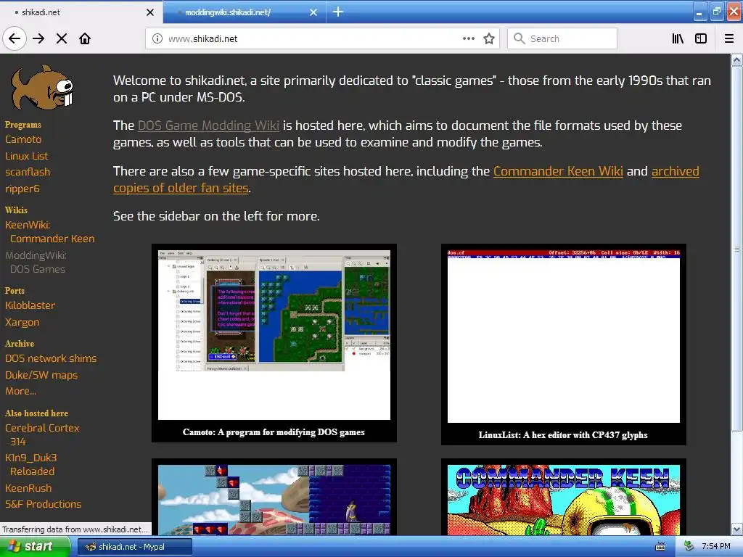Open the browser home page icon
Screen dimensions: 743x557
pyautogui.click(x=85, y=38)
